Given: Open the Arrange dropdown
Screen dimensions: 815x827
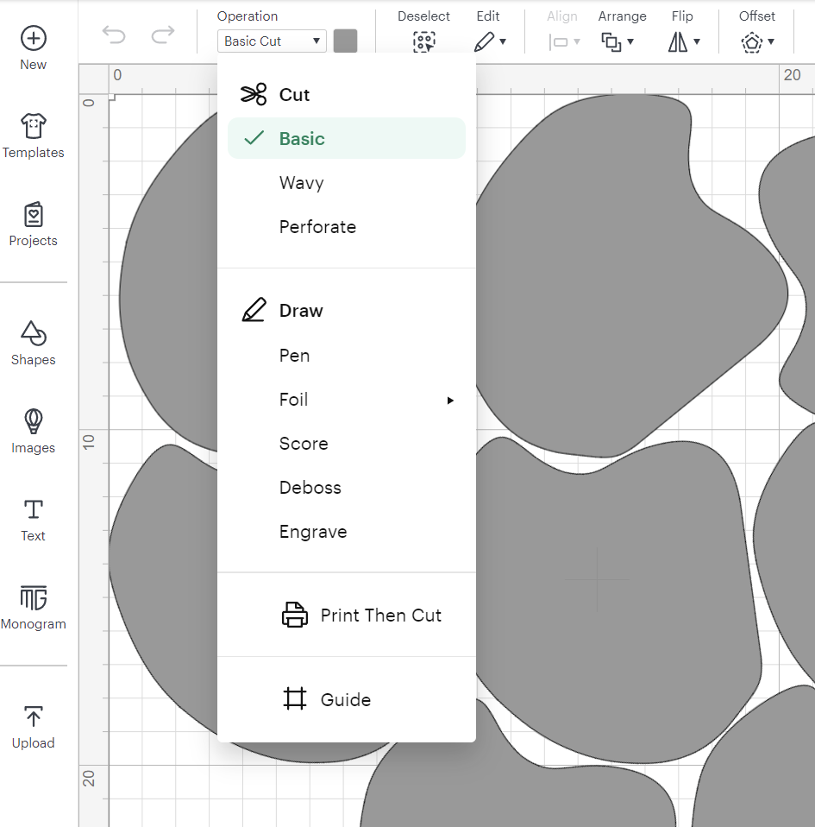Looking at the screenshot, I should [x=618, y=41].
